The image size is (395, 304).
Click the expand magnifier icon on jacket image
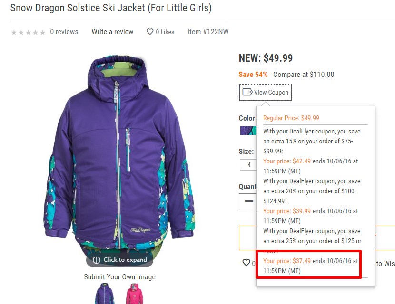(97, 260)
